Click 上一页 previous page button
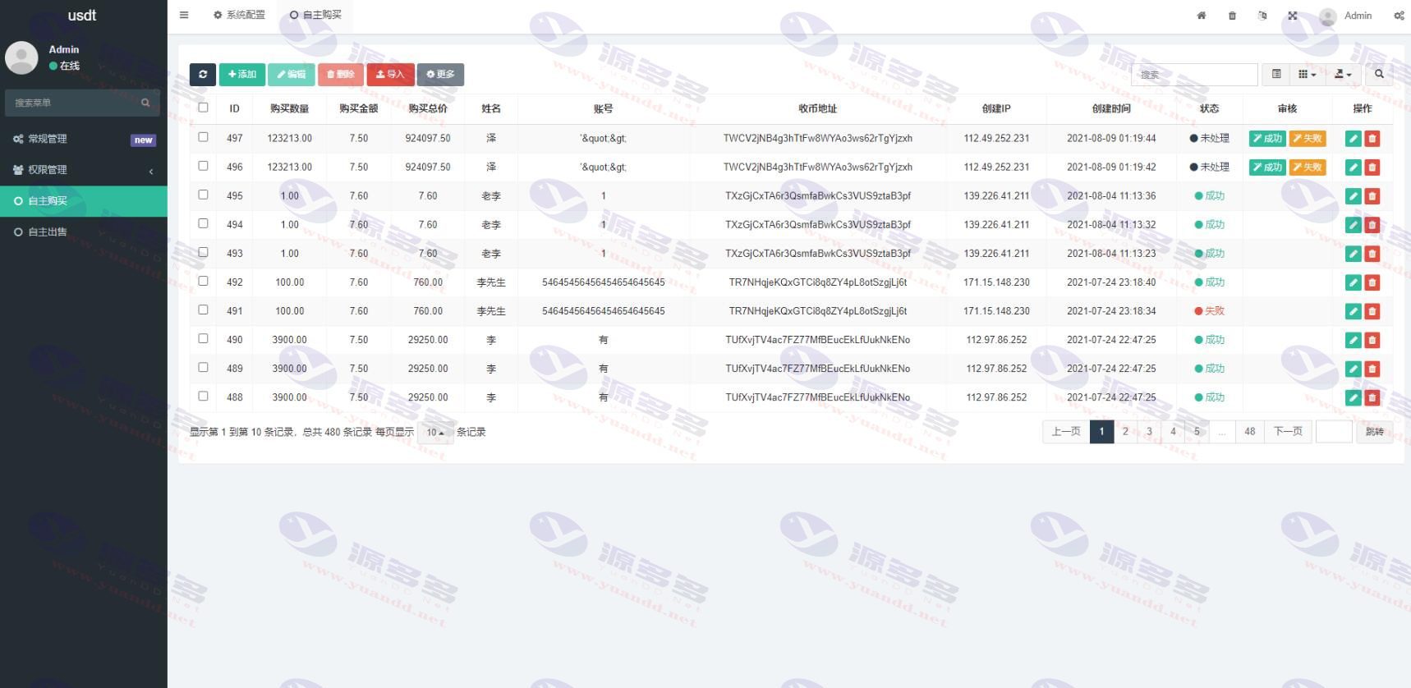This screenshot has width=1411, height=688. 1066,432
